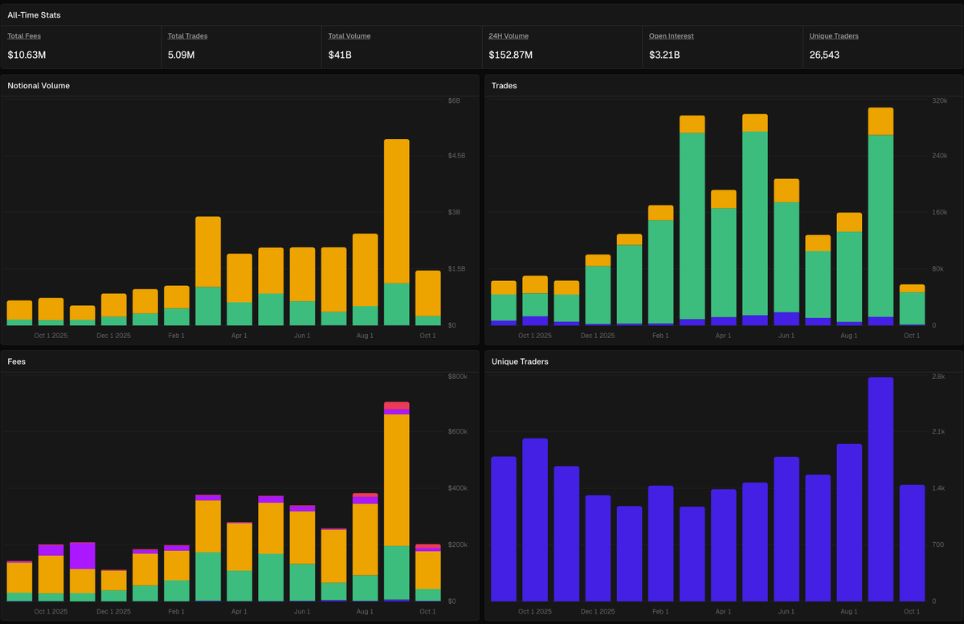Click the Unique Traders bar above Oct 1 2025
The height and width of the screenshot is (624, 964).
[x=535, y=520]
